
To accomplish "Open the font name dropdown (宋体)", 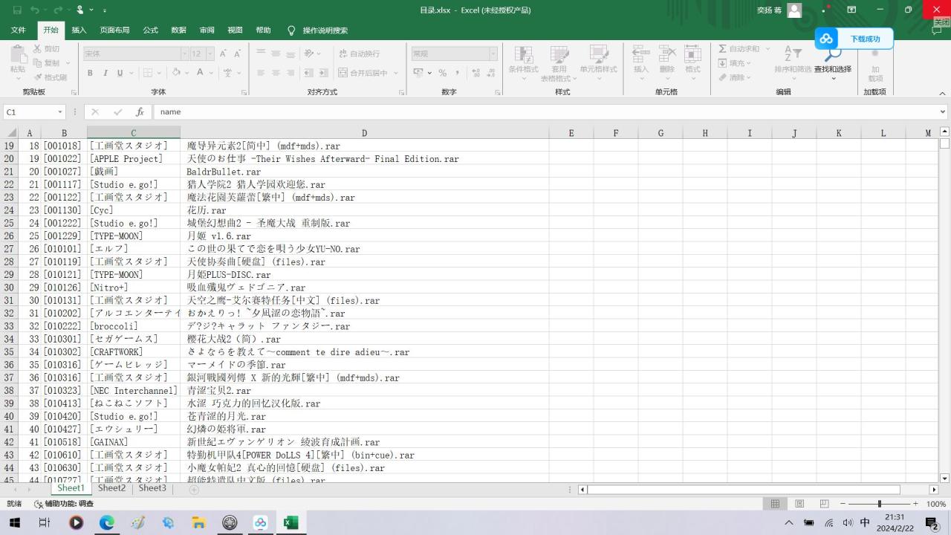I will [185, 53].
